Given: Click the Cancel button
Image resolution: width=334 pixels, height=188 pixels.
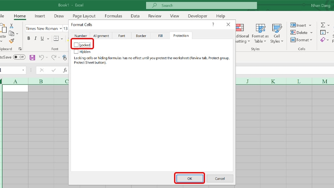Looking at the screenshot, I should 220,178.
